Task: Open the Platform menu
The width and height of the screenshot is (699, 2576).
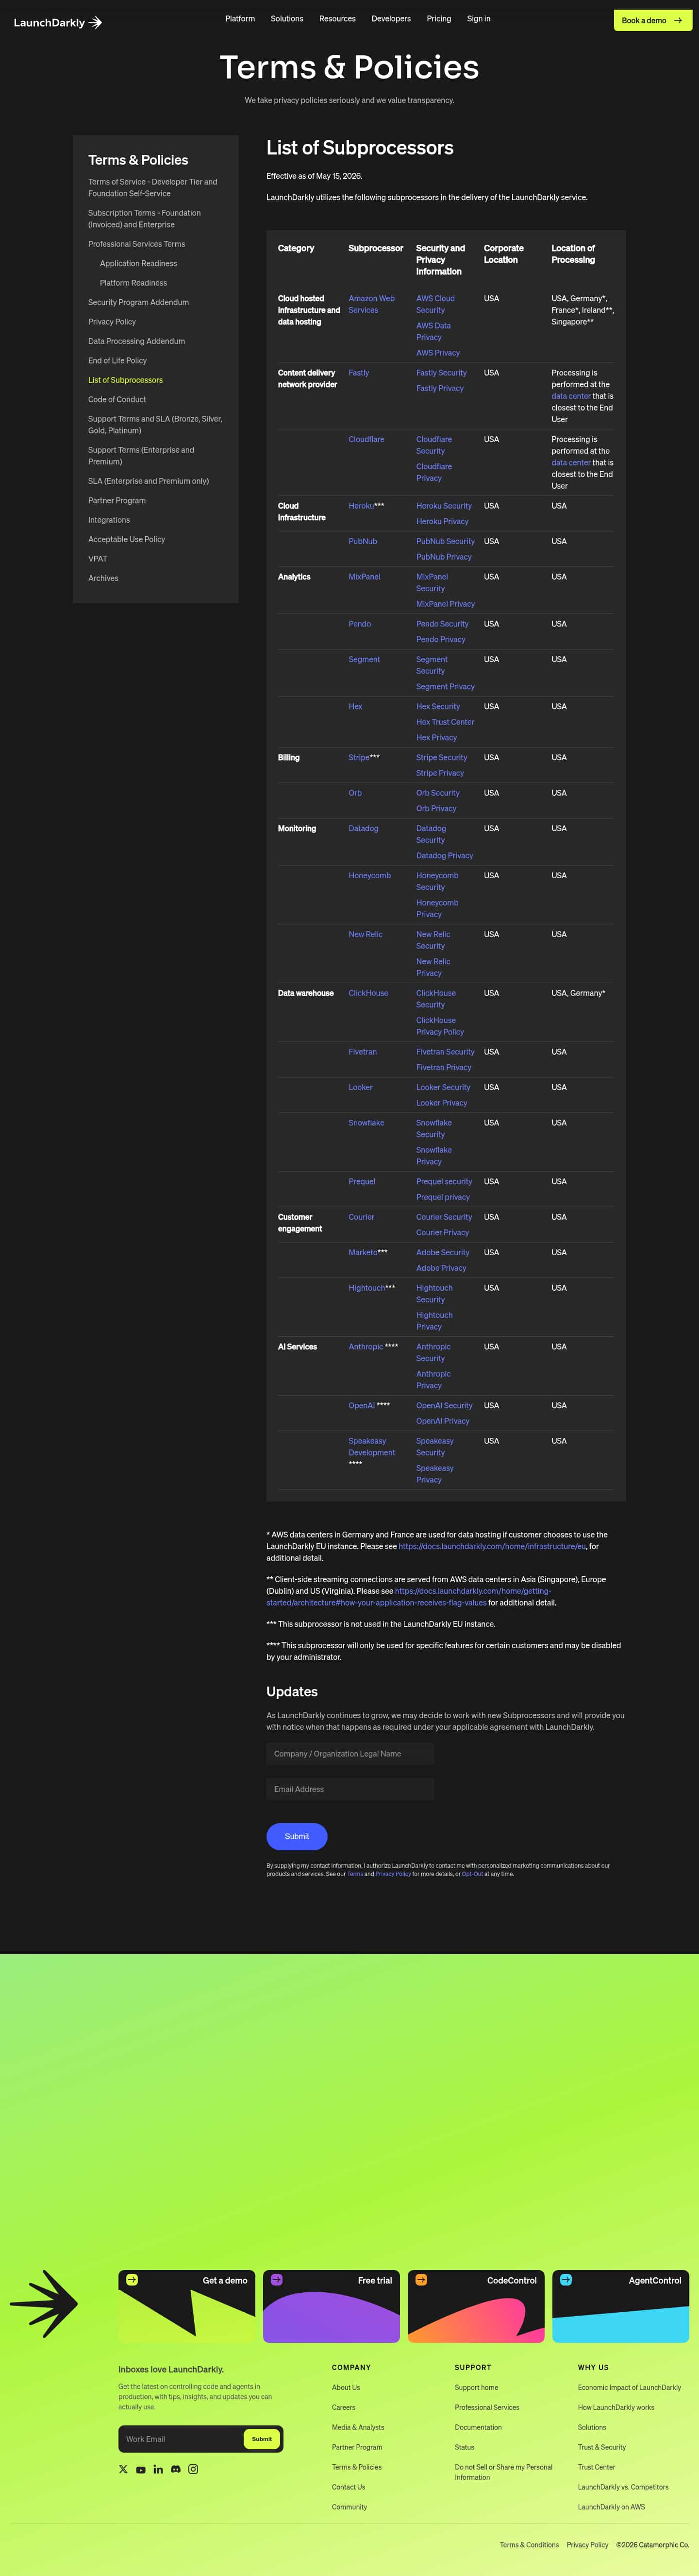Action: (240, 19)
